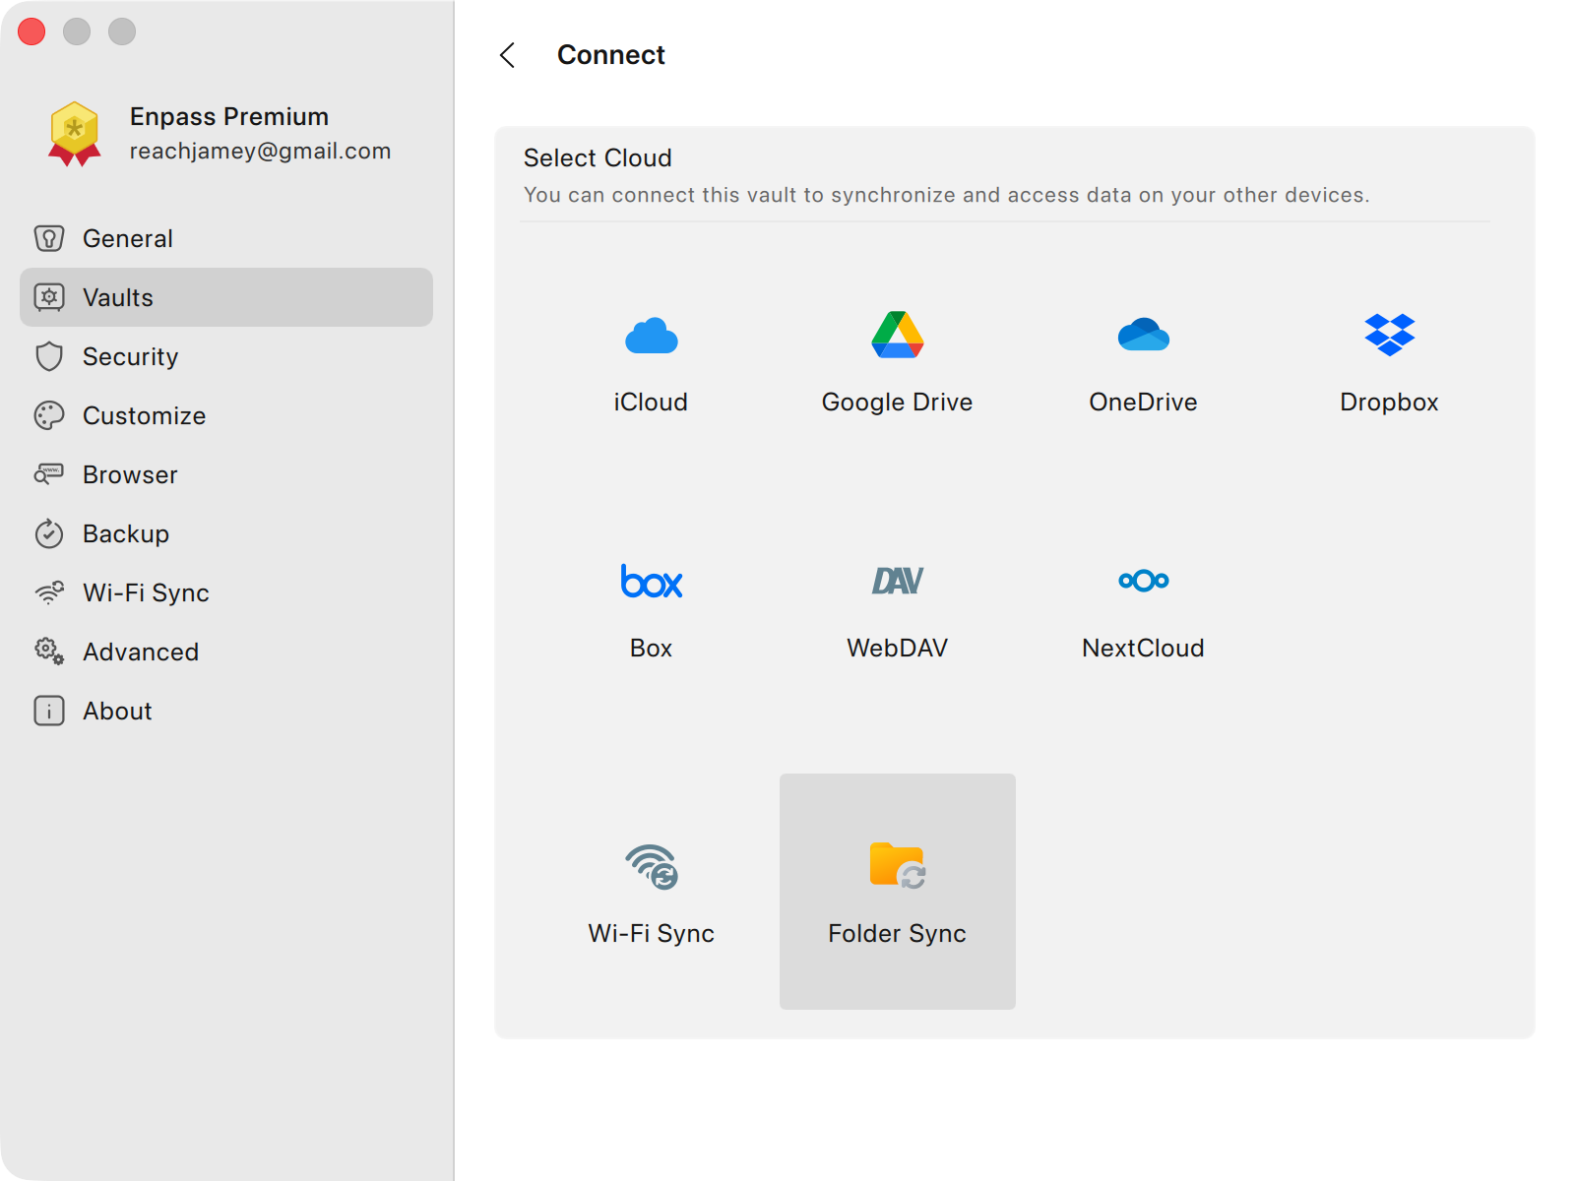Click the NextCloud label
This screenshot has height=1181, width=1575.
click(1143, 648)
